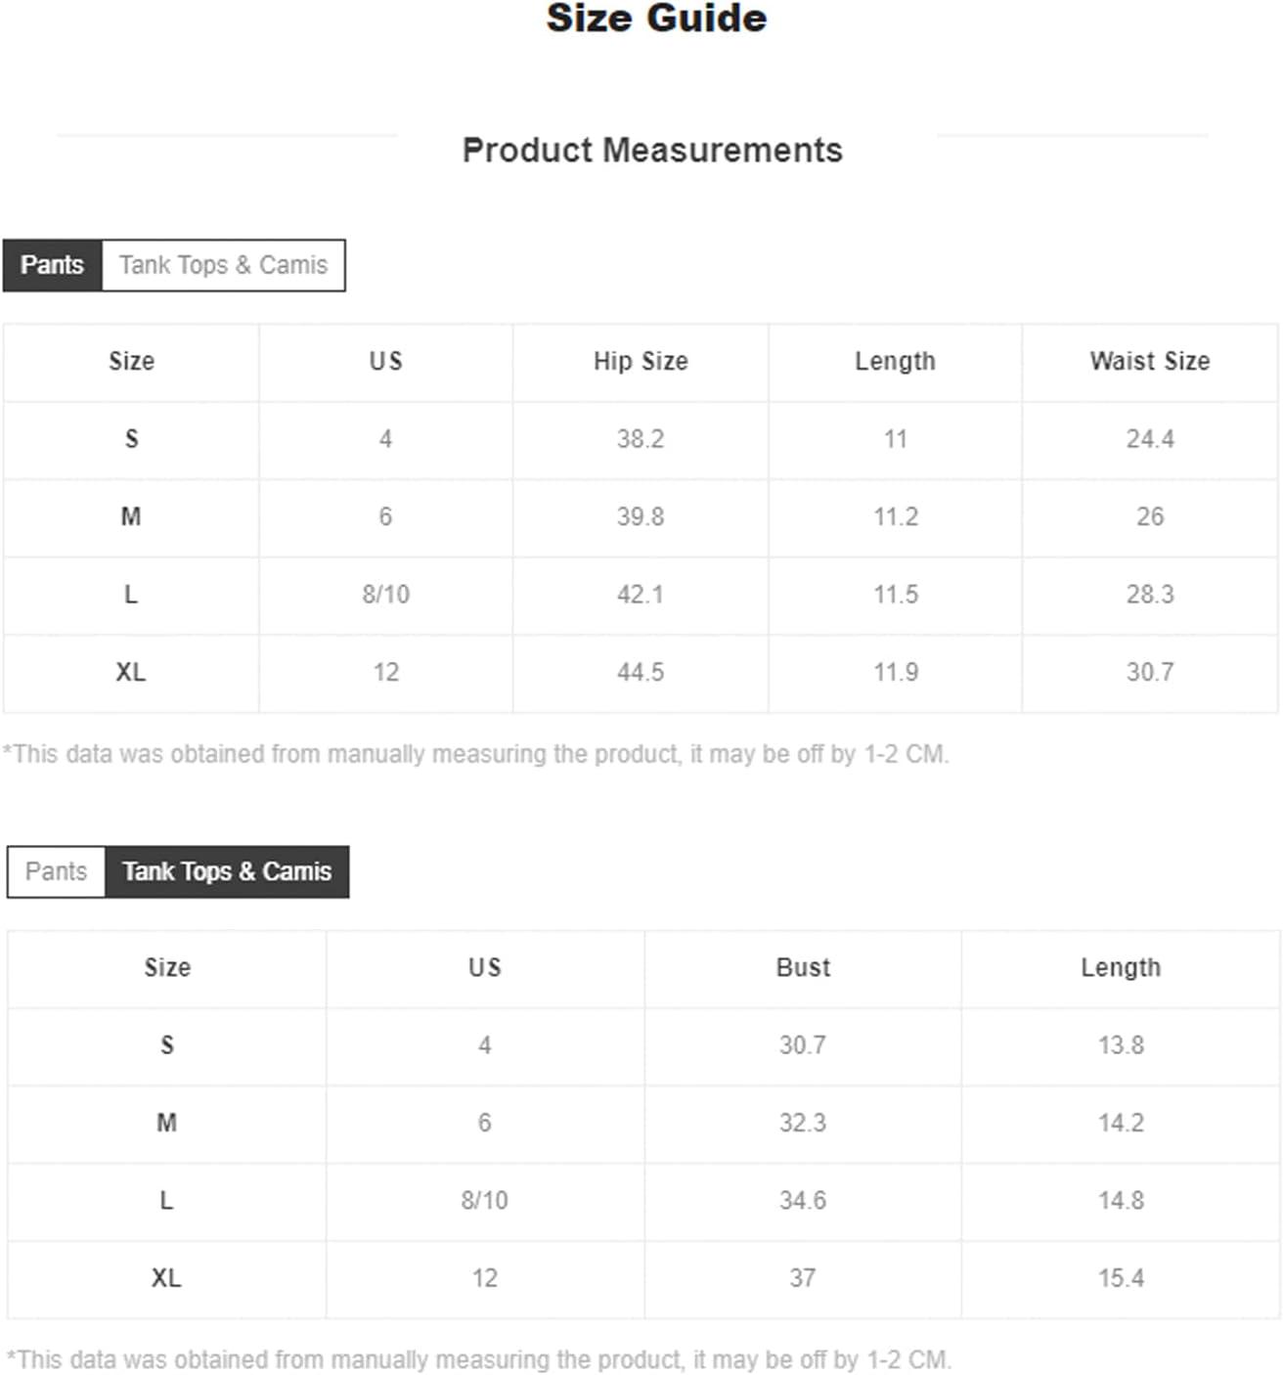Select the Pants tab in upper table
This screenshot has width=1283, height=1375.
[52, 265]
